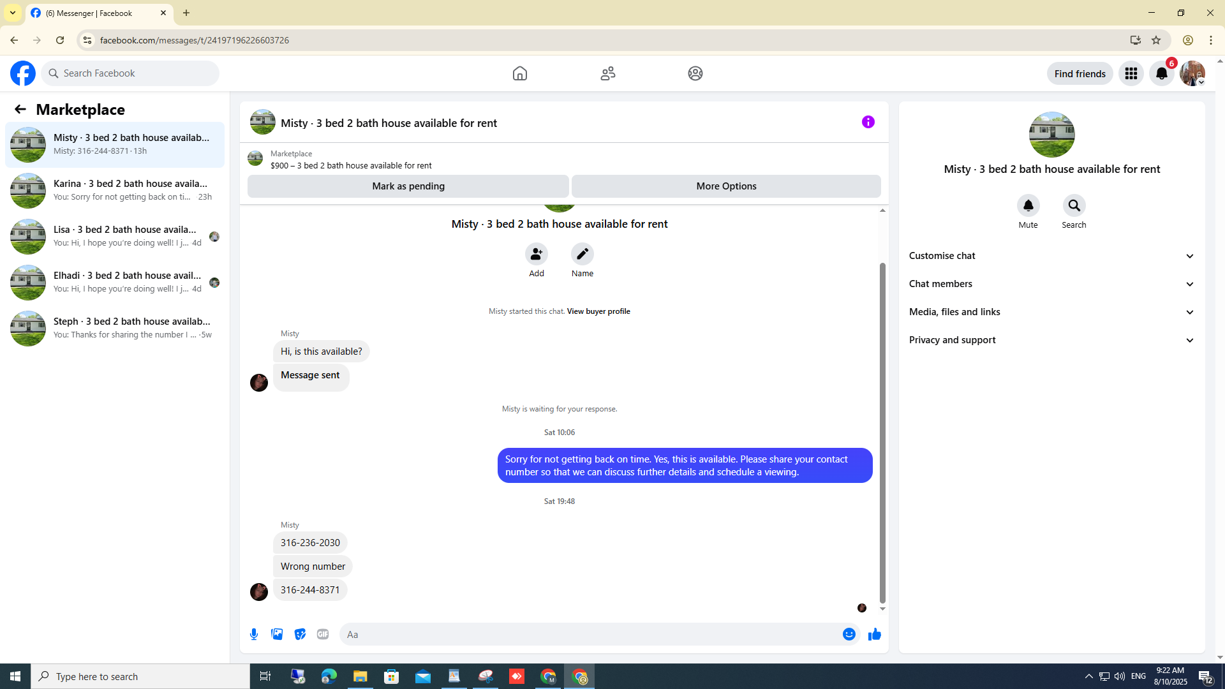
Task: Open Misty conversation in the list
Action: 115,145
